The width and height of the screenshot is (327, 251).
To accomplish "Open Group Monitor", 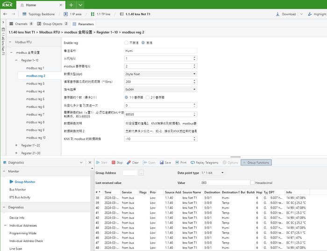I will (25, 182).
